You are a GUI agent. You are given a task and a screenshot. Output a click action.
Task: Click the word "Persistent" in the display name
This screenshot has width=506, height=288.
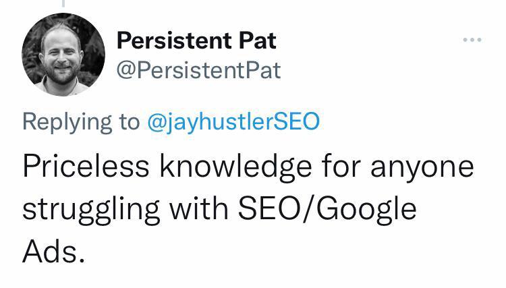point(175,41)
